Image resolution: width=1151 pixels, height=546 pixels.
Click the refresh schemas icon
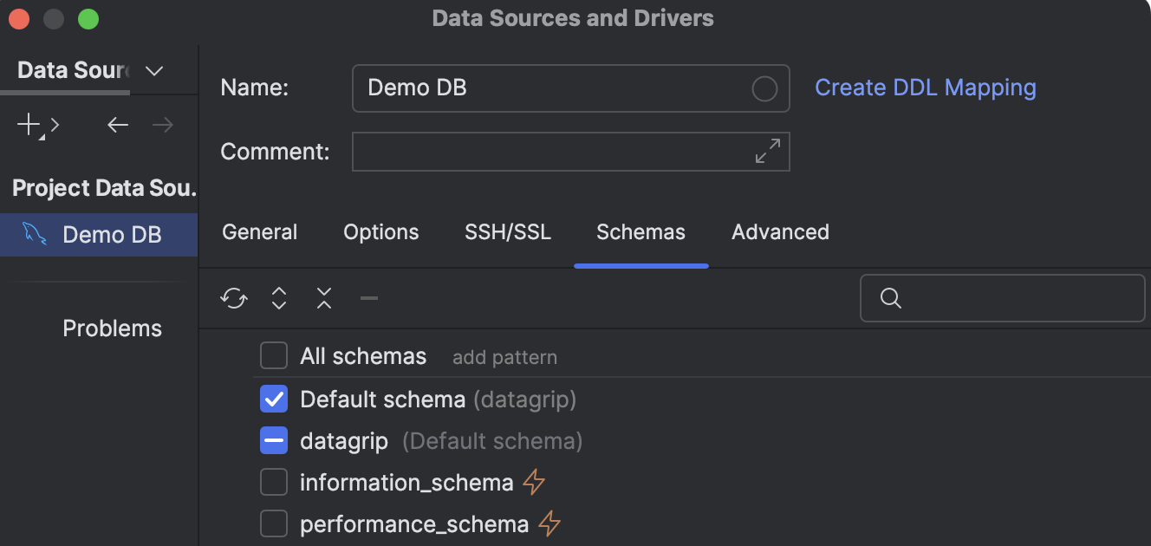(233, 297)
